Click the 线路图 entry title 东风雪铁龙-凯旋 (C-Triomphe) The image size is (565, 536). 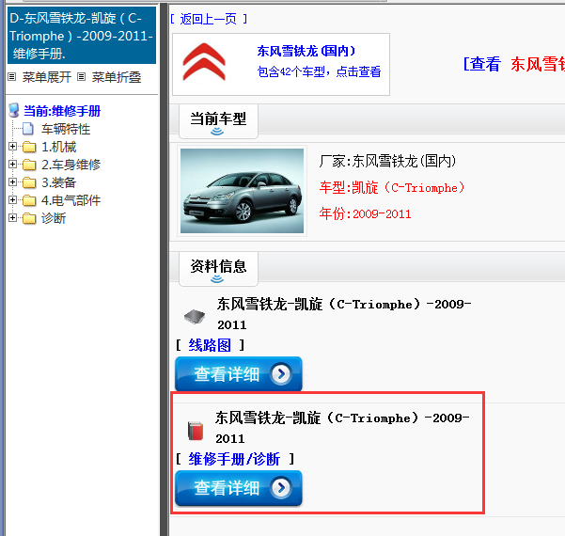pyautogui.click(x=344, y=314)
